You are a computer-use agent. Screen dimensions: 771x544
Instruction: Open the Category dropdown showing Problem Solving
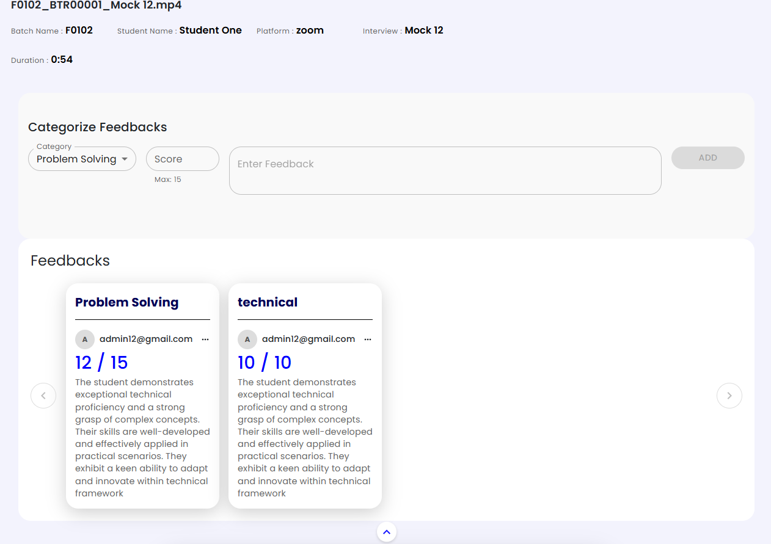coord(76,159)
